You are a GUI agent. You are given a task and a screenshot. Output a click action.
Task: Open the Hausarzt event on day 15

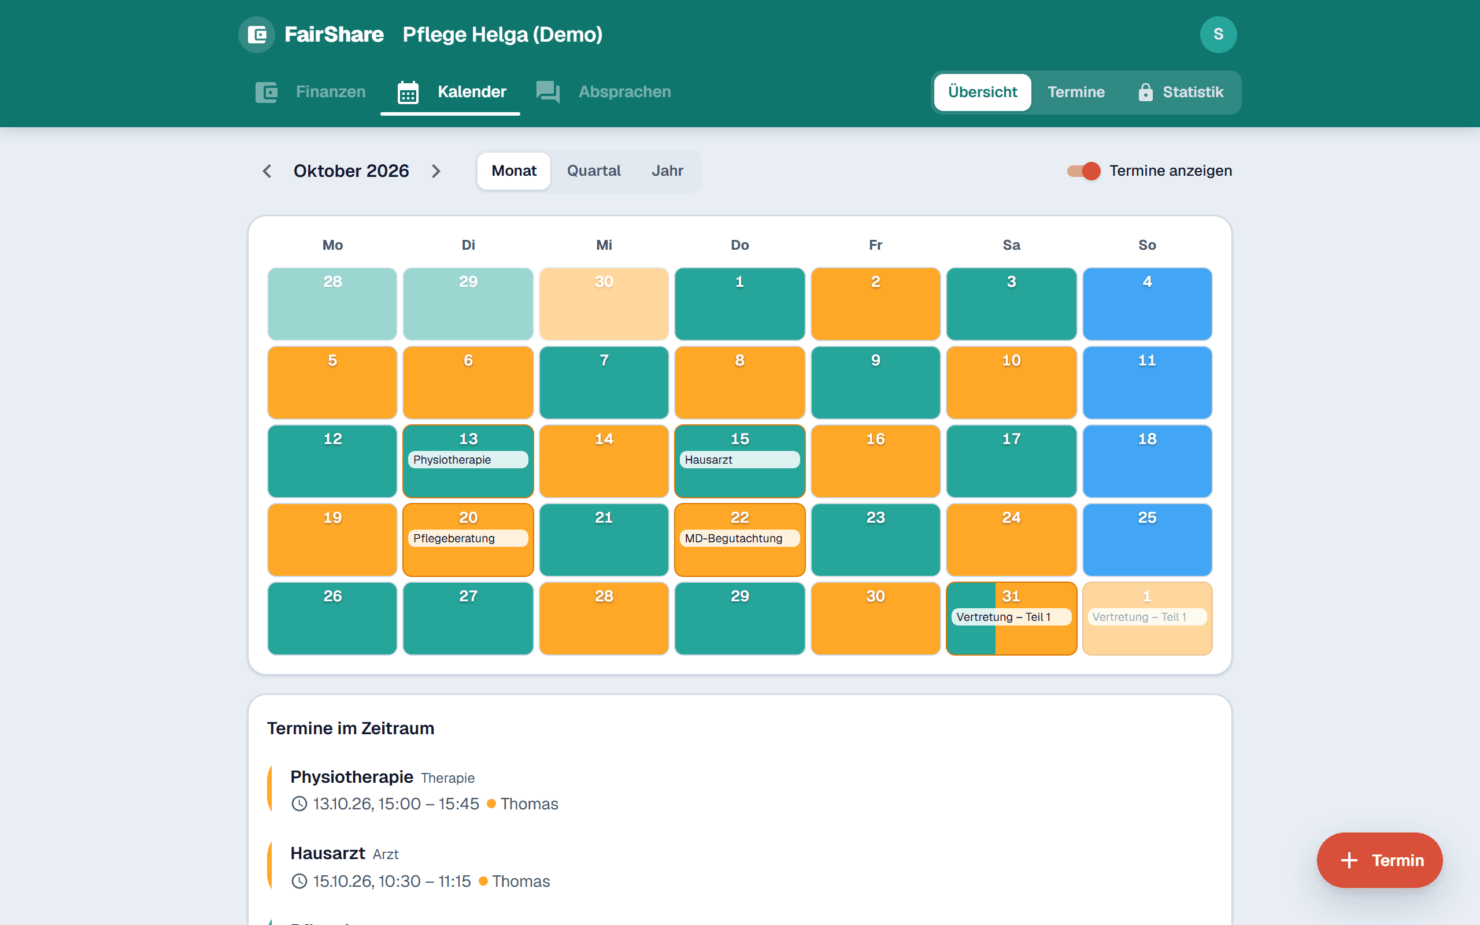click(x=739, y=460)
